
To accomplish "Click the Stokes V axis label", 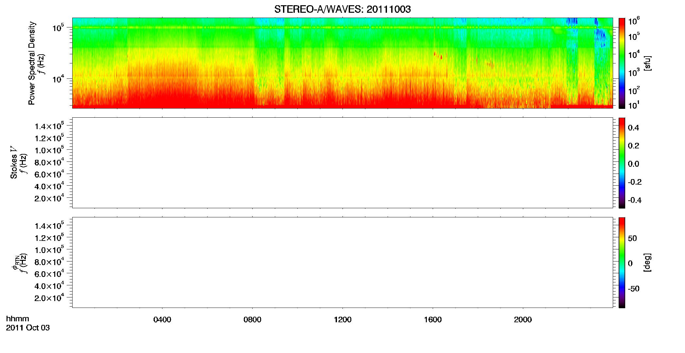I will click(x=14, y=162).
